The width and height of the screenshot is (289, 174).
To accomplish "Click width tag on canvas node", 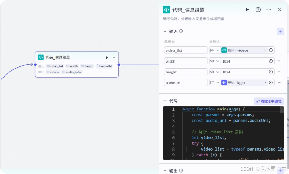I will (x=72, y=66).
